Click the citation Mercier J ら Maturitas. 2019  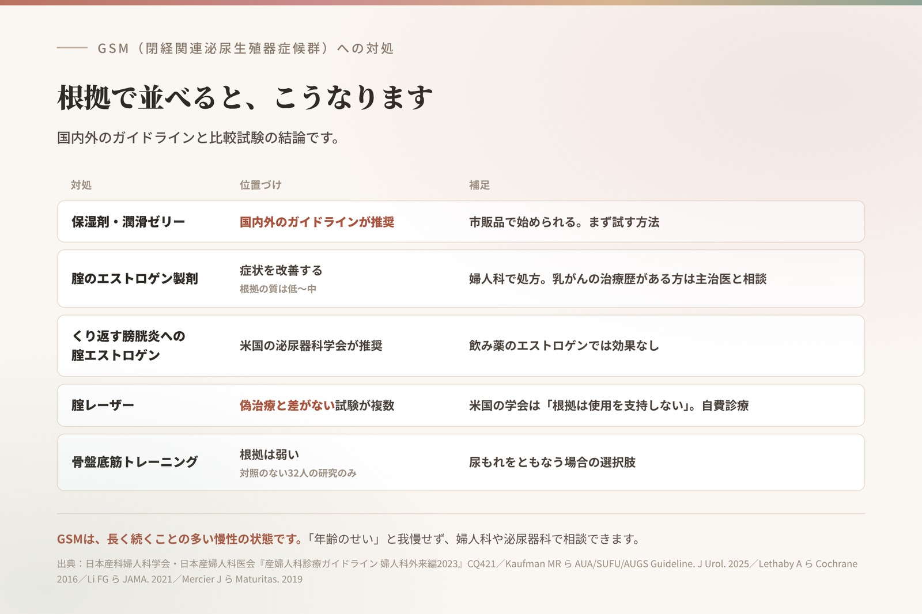coord(242,579)
